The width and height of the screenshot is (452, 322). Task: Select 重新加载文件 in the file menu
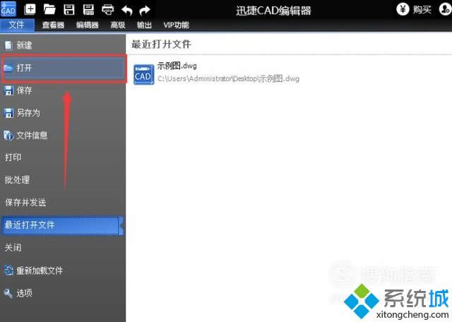[63, 270]
